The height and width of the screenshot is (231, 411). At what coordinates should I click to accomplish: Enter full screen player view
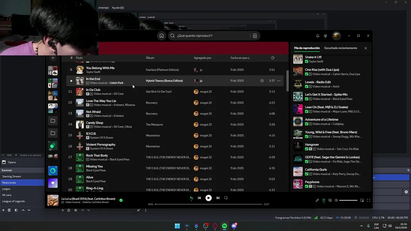(x=368, y=200)
